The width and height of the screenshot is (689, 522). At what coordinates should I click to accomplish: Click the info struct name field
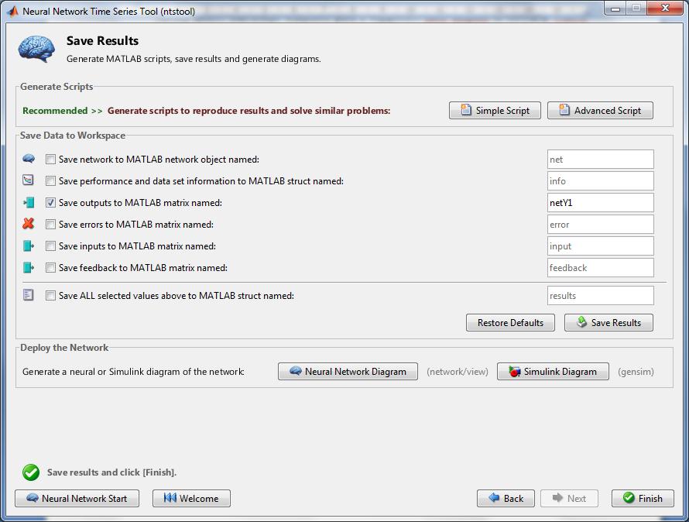(x=600, y=180)
